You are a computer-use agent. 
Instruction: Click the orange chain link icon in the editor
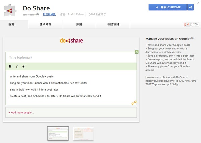[134, 103]
